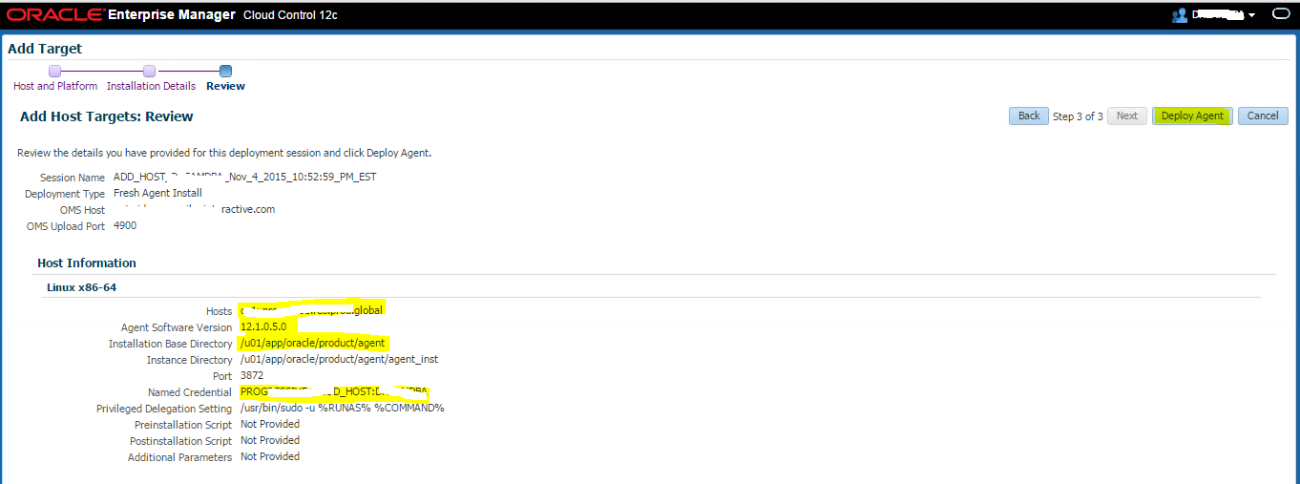Click the Add Host Targets: Review heading
Image resolution: width=1300 pixels, height=484 pixels.
pyautogui.click(x=106, y=116)
